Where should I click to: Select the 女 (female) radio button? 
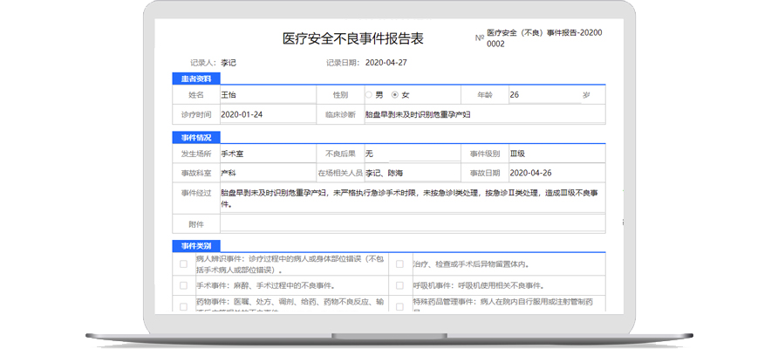(395, 94)
